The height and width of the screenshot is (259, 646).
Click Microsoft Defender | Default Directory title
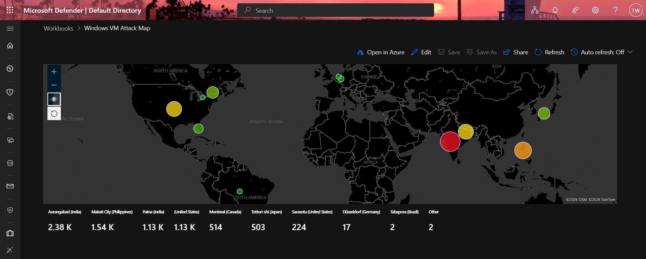tap(82, 10)
